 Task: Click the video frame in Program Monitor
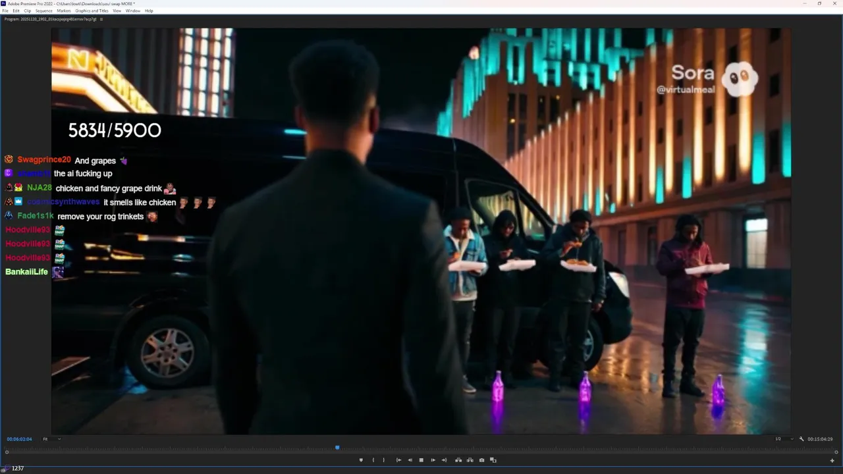tap(421, 231)
